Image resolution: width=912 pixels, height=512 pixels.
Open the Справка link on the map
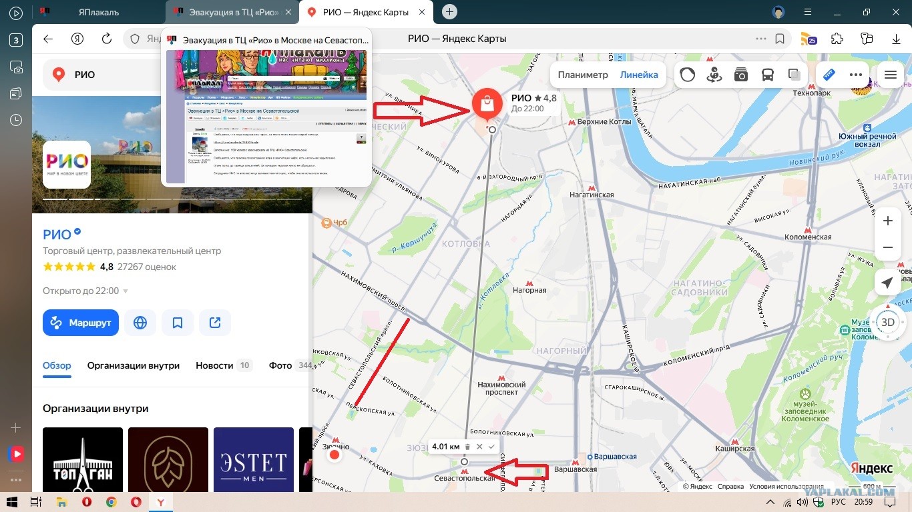730,487
